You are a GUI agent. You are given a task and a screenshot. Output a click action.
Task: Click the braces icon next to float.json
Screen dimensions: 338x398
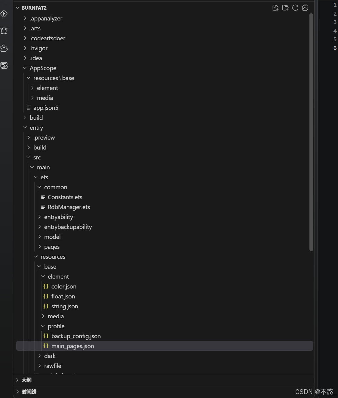(x=46, y=296)
